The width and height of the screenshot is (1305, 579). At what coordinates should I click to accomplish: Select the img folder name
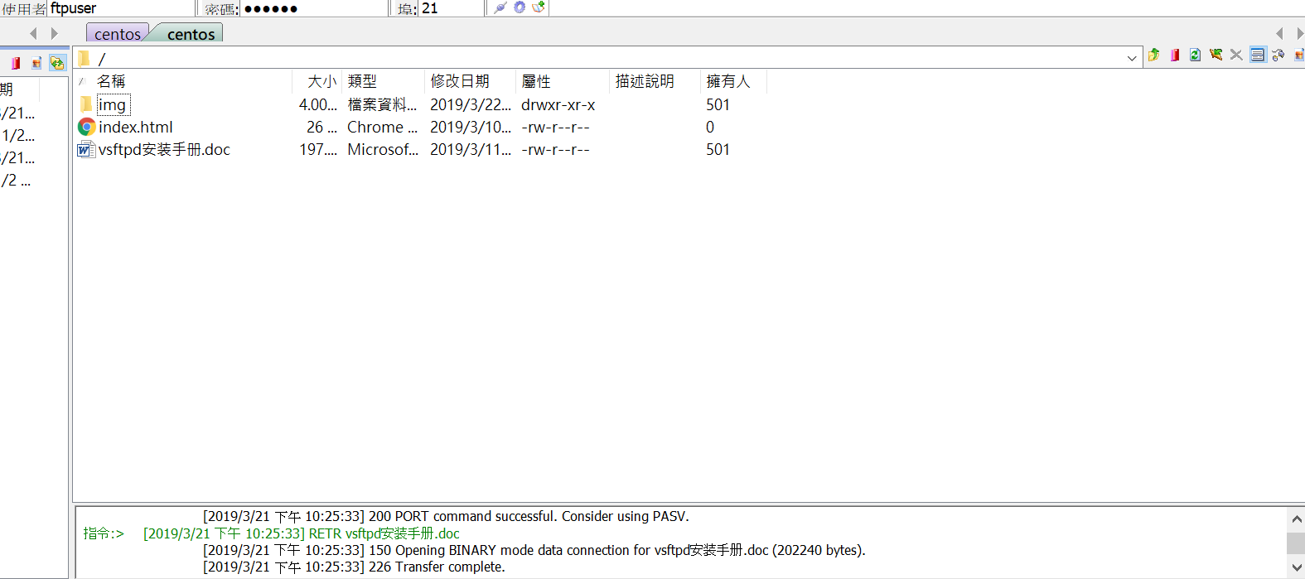point(112,104)
